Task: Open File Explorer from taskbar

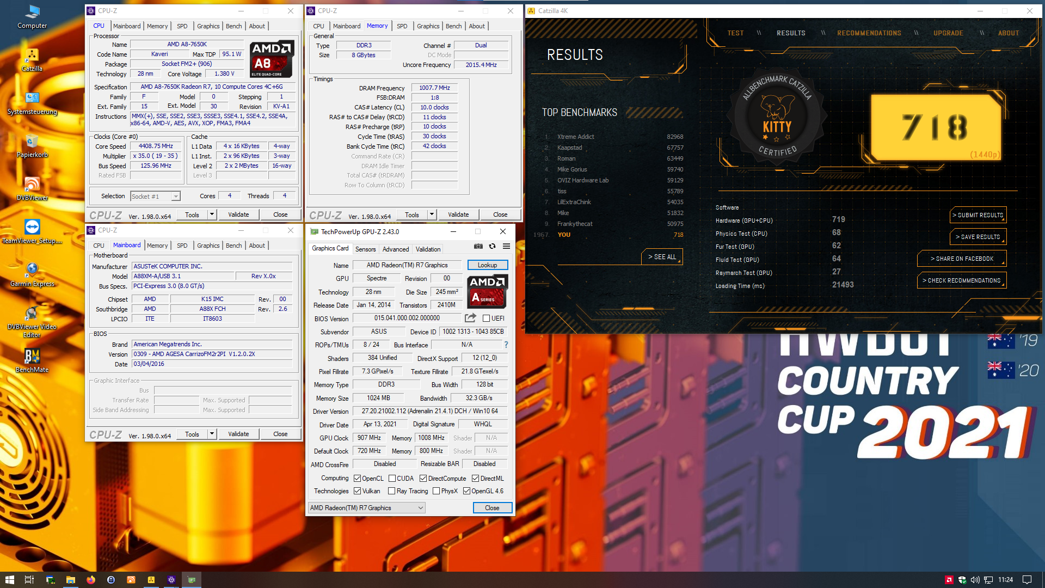Action: pyautogui.click(x=70, y=580)
